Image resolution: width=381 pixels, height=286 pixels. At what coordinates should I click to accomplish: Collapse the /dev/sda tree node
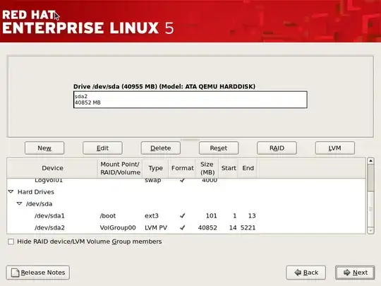coord(20,203)
